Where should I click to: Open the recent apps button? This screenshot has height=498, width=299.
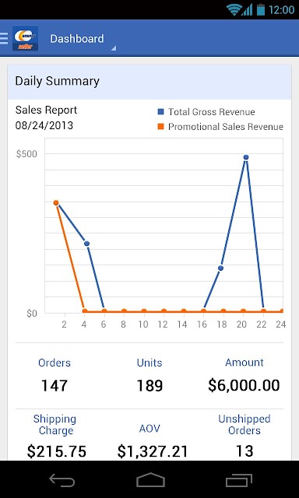(238, 479)
